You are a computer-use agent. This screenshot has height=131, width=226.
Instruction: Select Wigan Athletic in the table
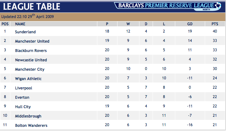click(28, 79)
